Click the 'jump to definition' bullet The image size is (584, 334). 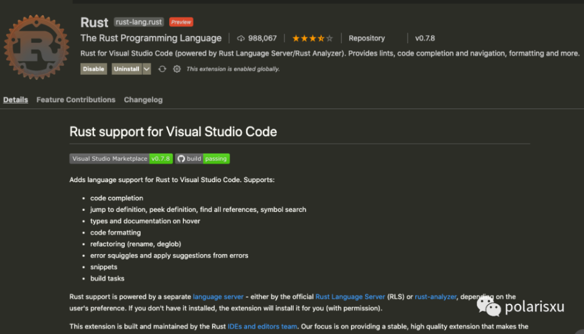198,210
